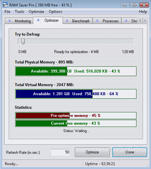The image size is (151, 169).
Task: Close the RAM Saver Pro window
Action: point(144,5)
